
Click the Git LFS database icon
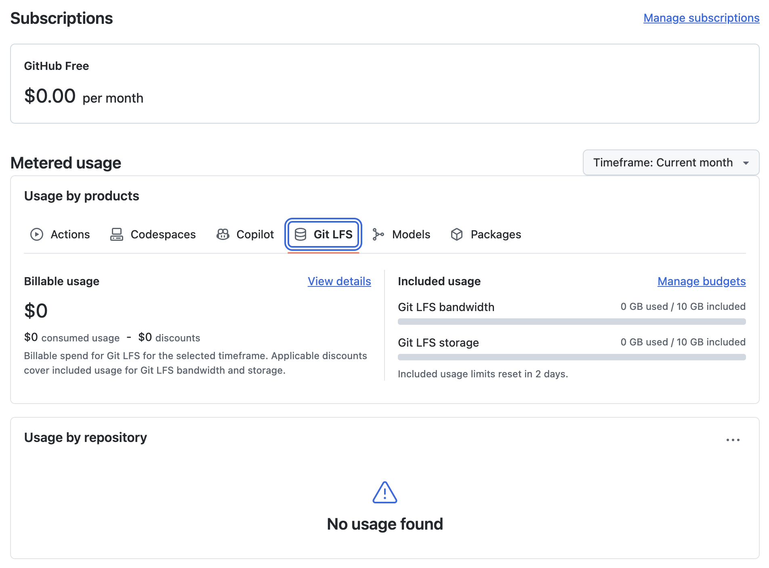300,234
